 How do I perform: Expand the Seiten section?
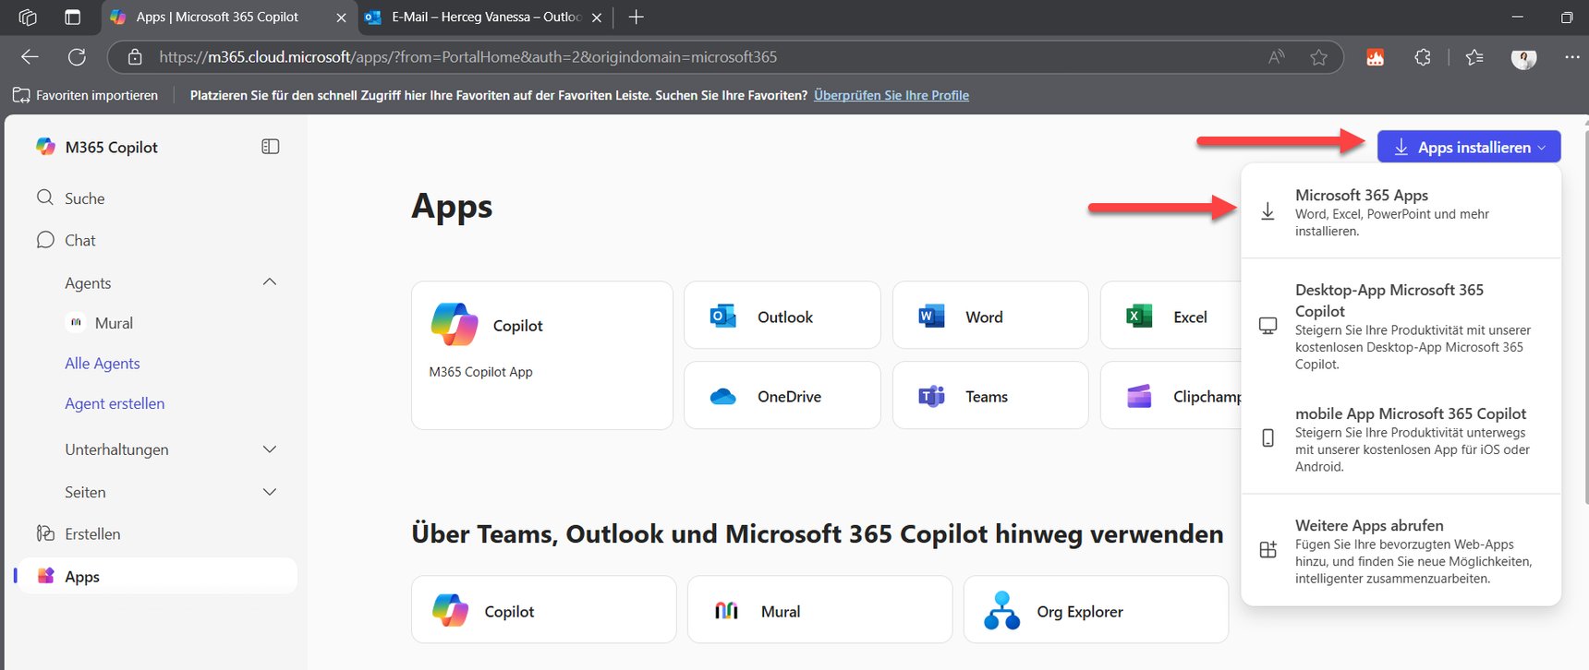coord(270,492)
